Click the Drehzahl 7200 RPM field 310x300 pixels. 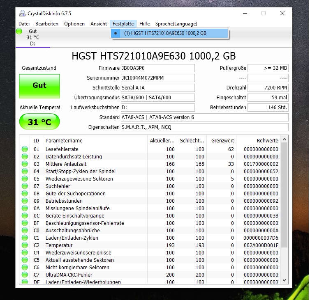(268, 88)
